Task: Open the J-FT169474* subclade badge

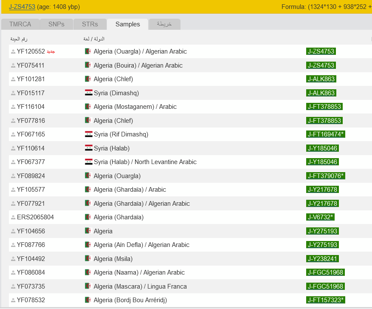Action: tap(325, 134)
